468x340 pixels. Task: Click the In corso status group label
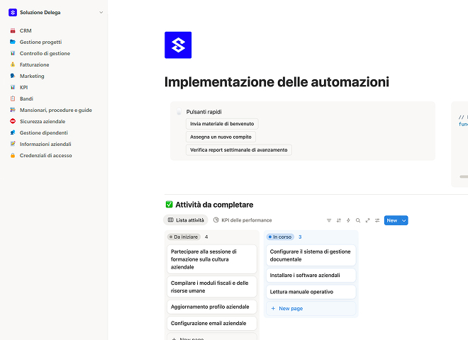click(x=280, y=237)
